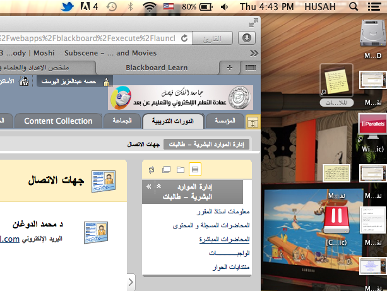
Task: Toggle the side panel arrow handle
Action: [131, 282]
